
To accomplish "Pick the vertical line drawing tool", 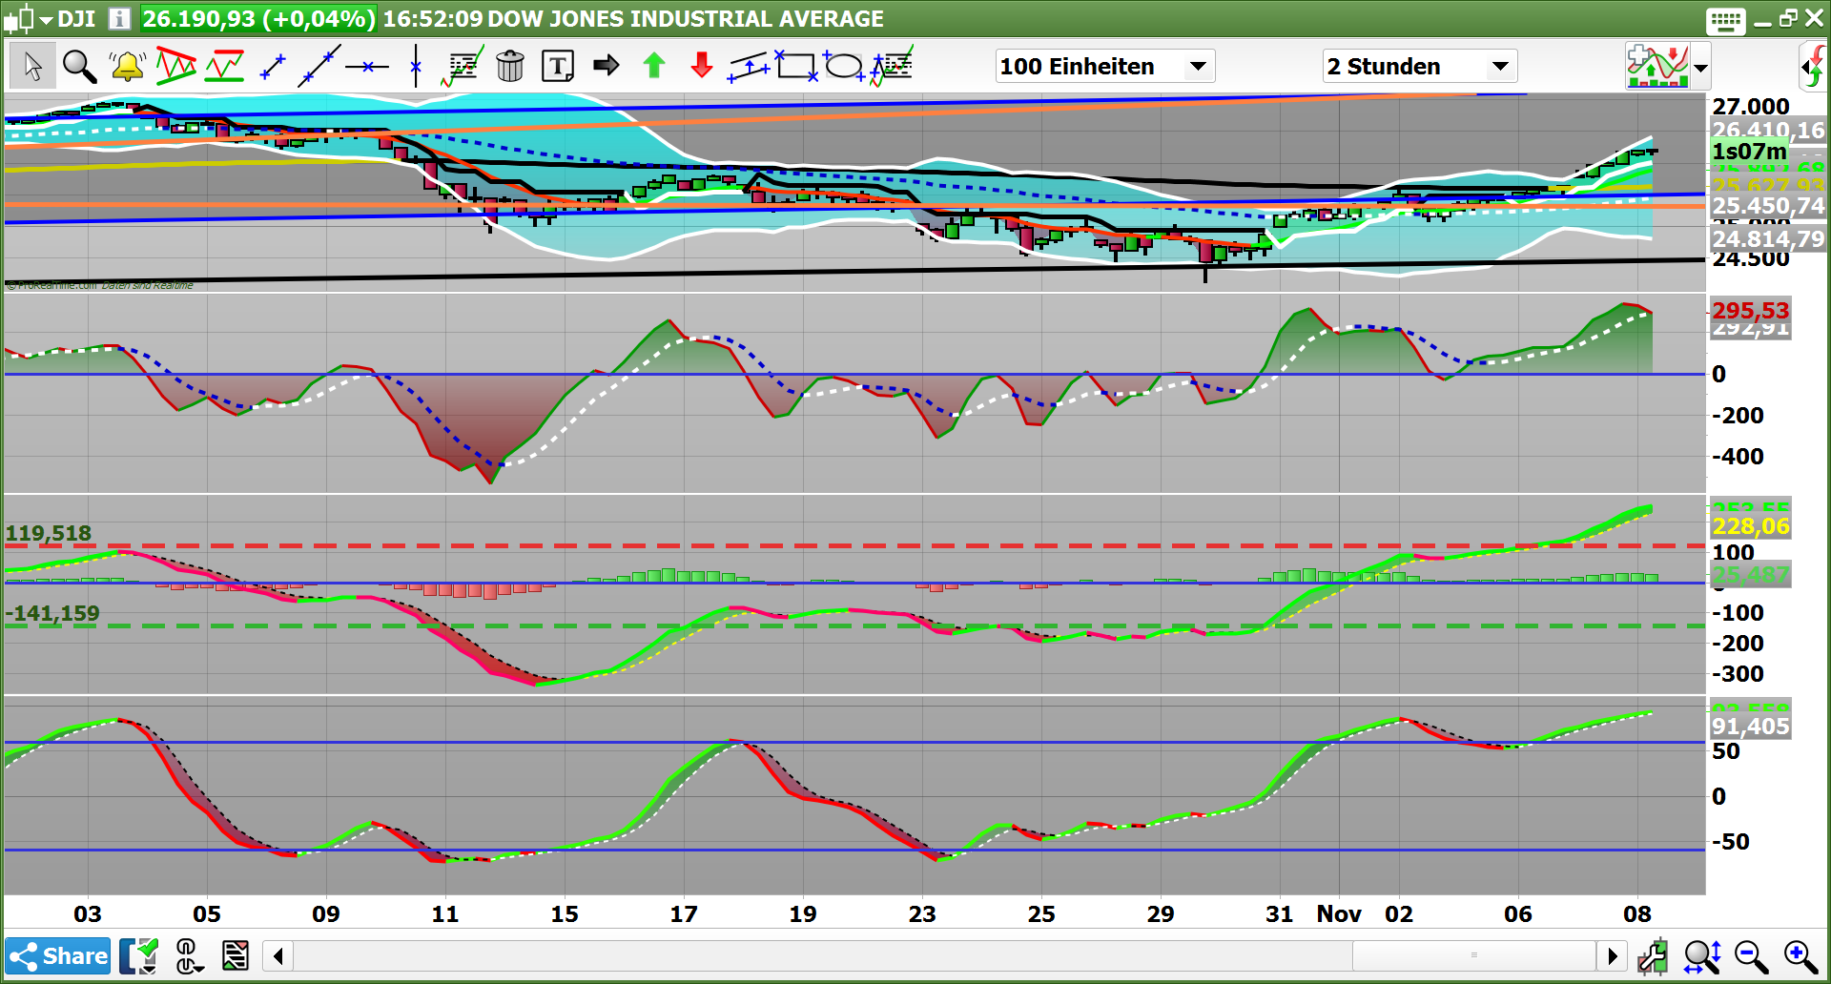I will [x=416, y=67].
